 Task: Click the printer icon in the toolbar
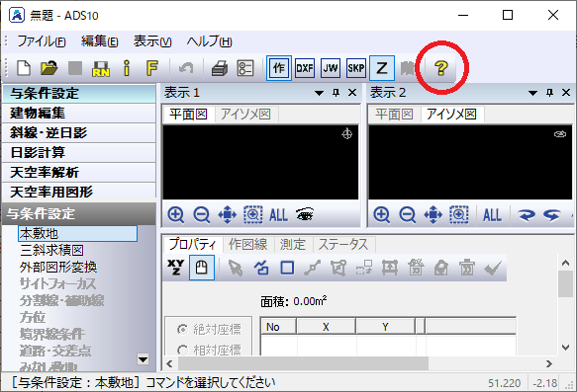point(220,68)
